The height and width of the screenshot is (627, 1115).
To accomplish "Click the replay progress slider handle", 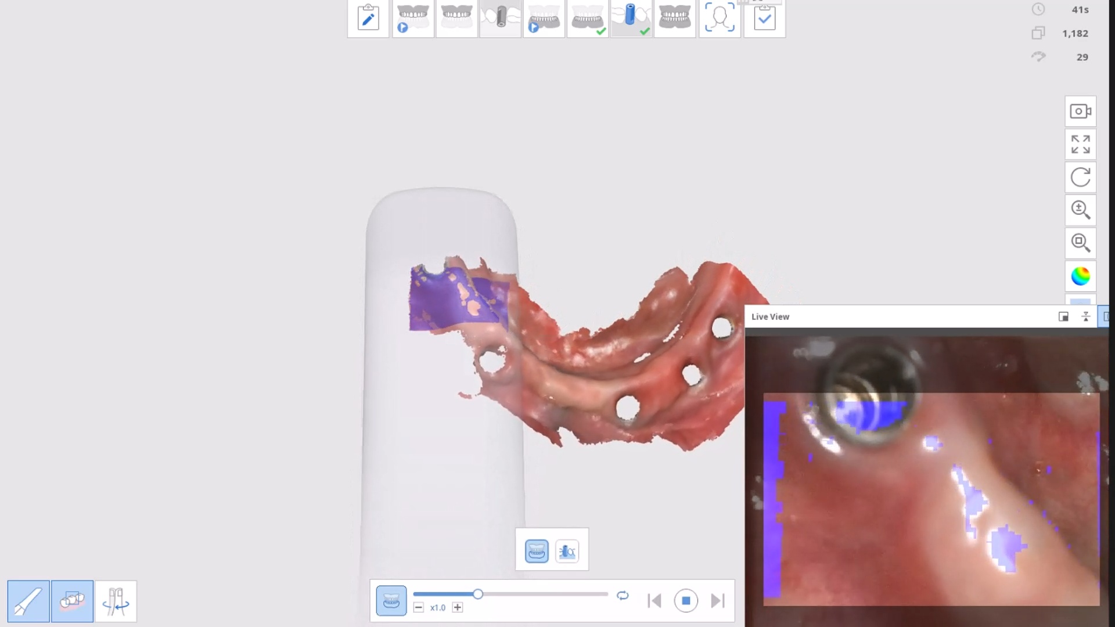I will point(477,594).
